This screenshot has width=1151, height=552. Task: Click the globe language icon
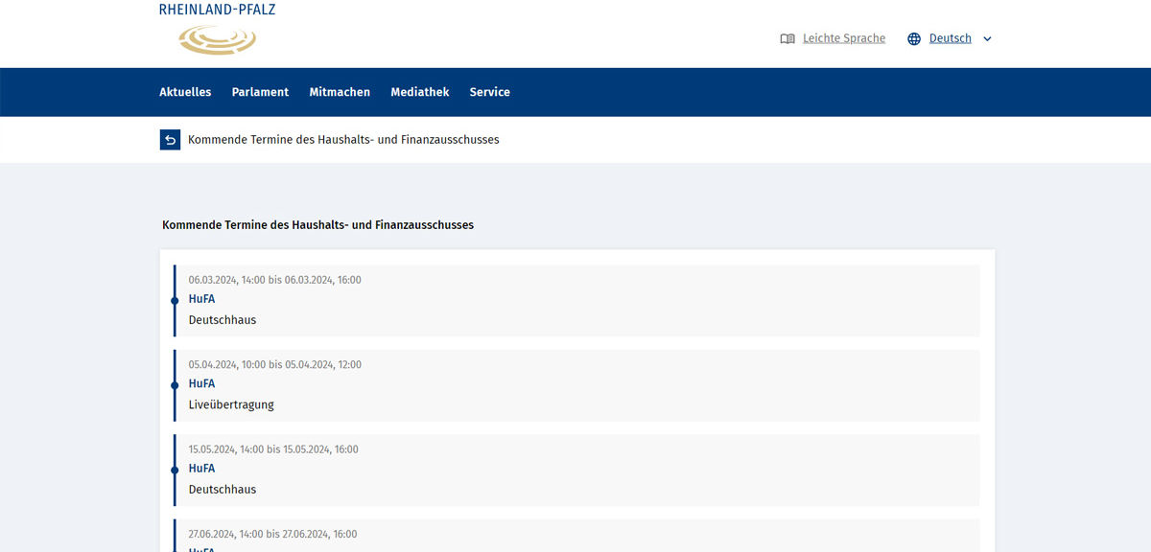pyautogui.click(x=914, y=39)
